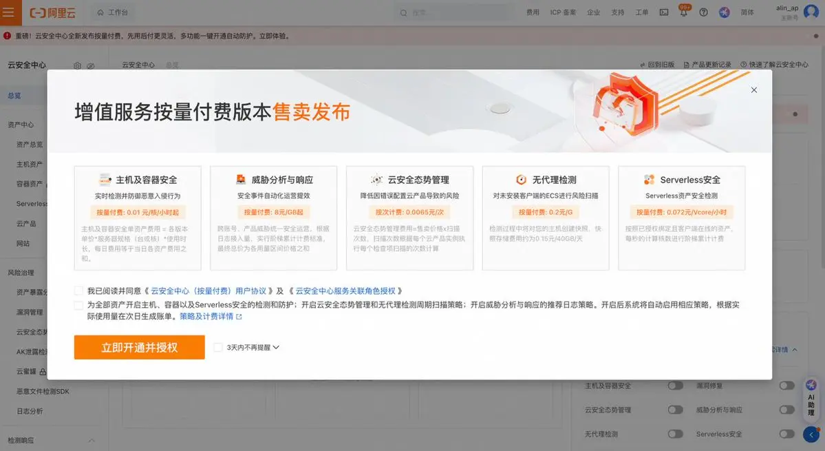Viewport: 825px width, 451px height.
Task: Click the 云安全态势管理 card icon
Action: tap(377, 180)
